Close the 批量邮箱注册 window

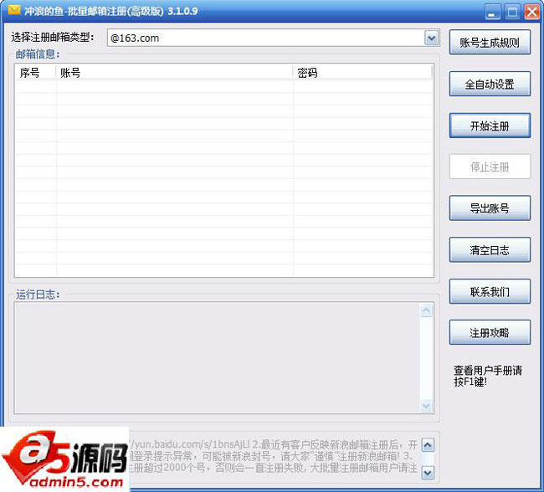click(531, 13)
